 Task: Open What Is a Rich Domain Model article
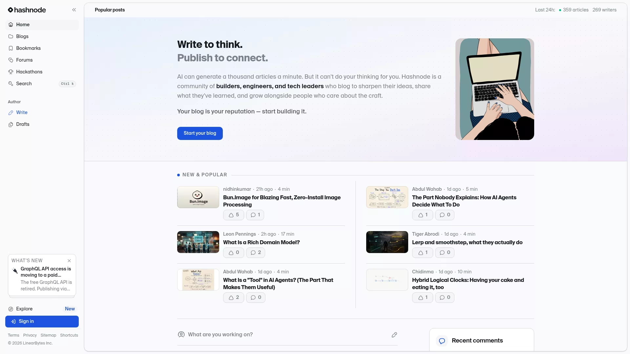262,243
